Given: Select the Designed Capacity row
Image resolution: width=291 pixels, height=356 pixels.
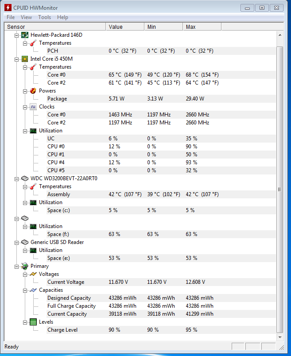Looking at the screenshot, I should pyautogui.click(x=161, y=298).
